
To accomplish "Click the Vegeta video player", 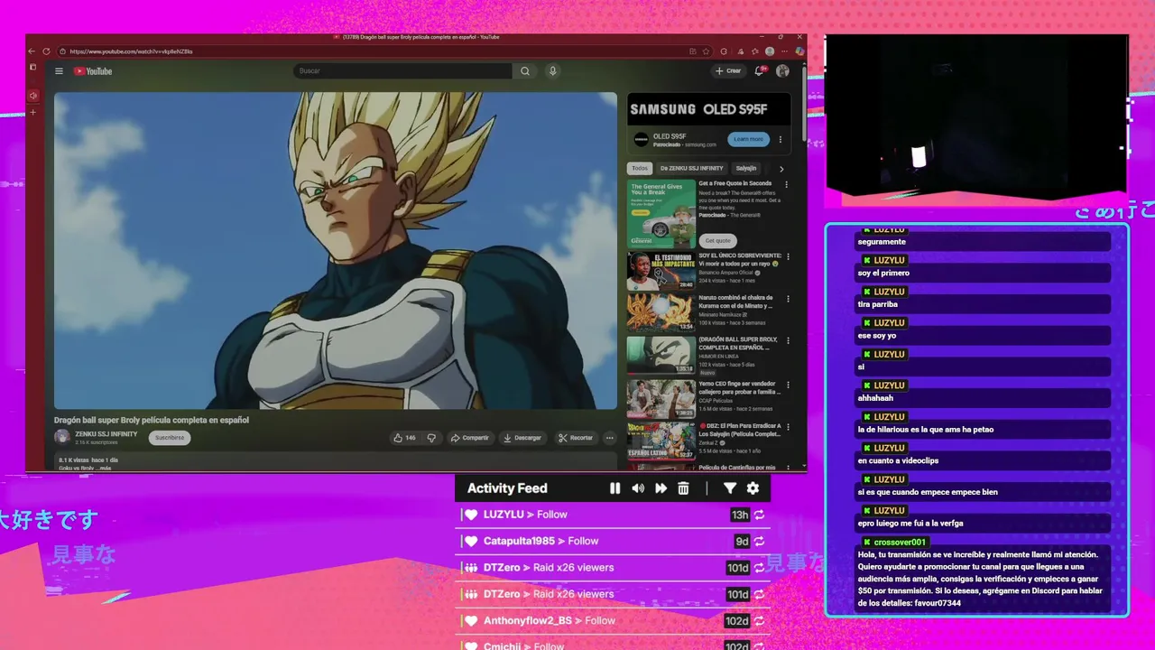I will click(336, 251).
